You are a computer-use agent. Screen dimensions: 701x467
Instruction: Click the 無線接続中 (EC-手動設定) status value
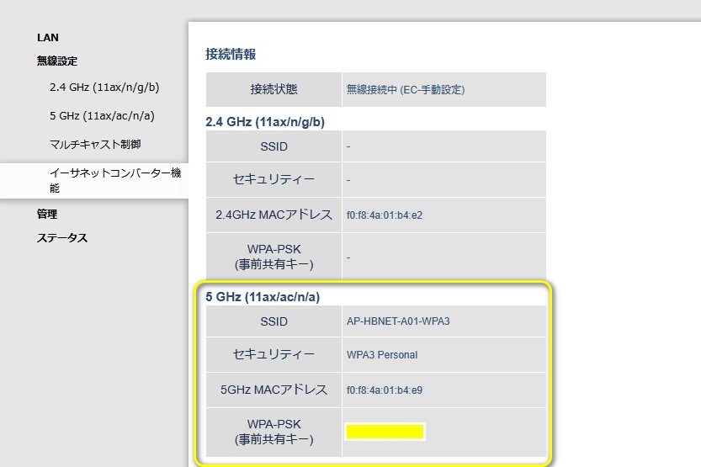(406, 89)
